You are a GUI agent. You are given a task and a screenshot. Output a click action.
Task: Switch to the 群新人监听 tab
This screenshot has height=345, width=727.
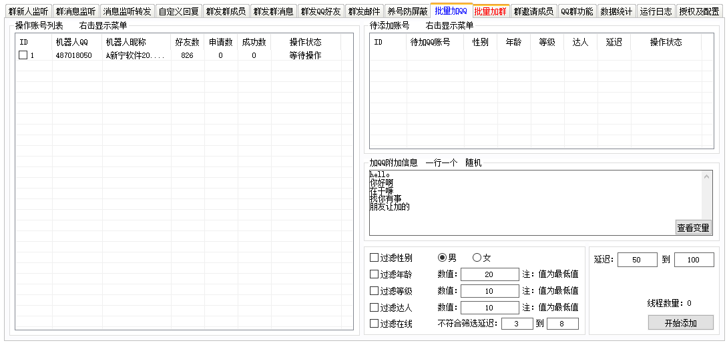(28, 11)
